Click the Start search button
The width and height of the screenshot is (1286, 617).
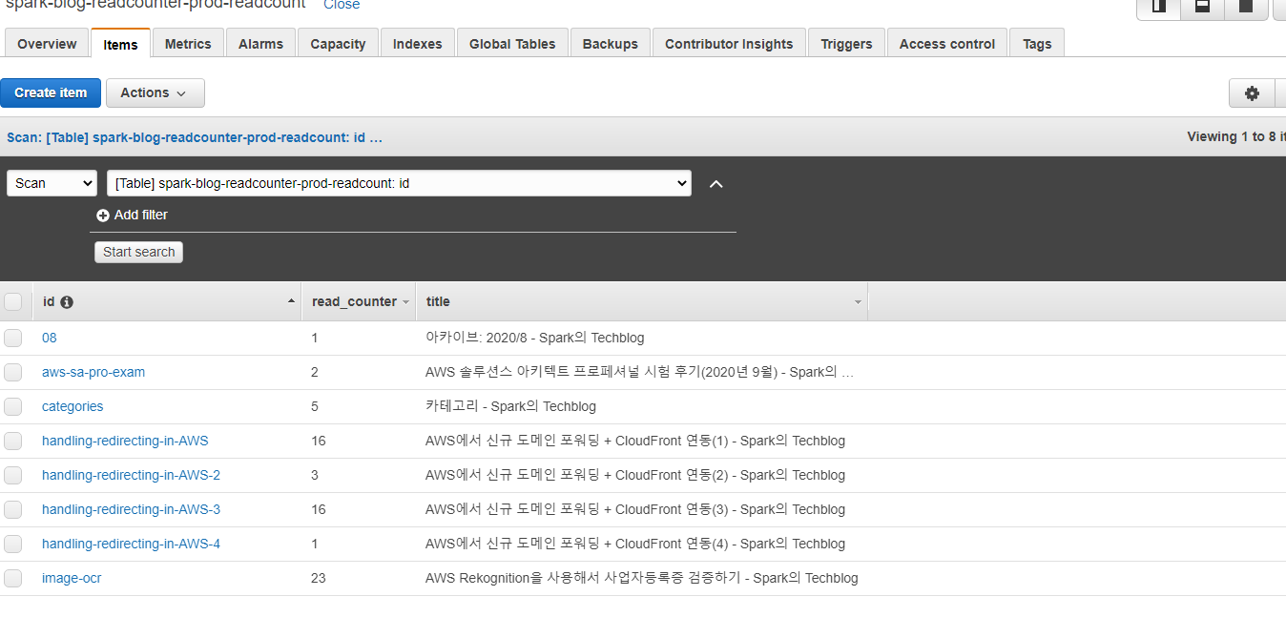pyautogui.click(x=138, y=252)
